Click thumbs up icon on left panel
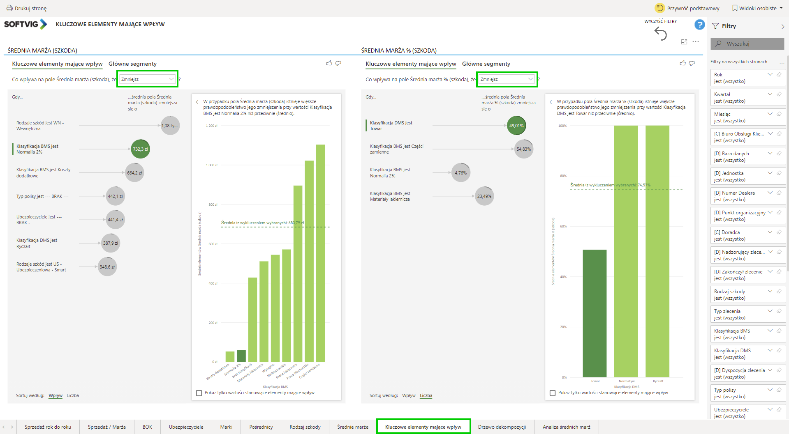The width and height of the screenshot is (789, 434). (329, 63)
